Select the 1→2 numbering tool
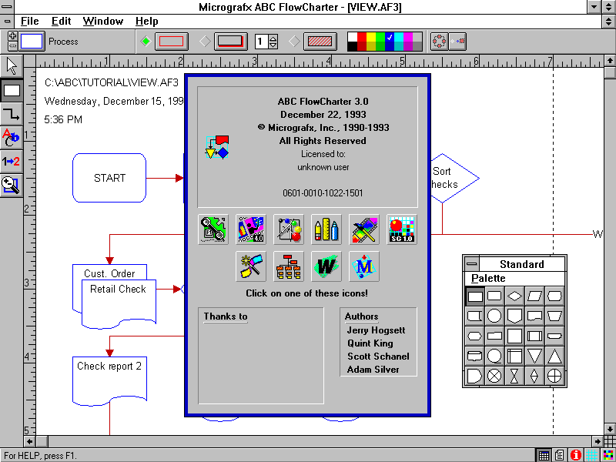Screen dimensions: 616x462 click(12, 162)
